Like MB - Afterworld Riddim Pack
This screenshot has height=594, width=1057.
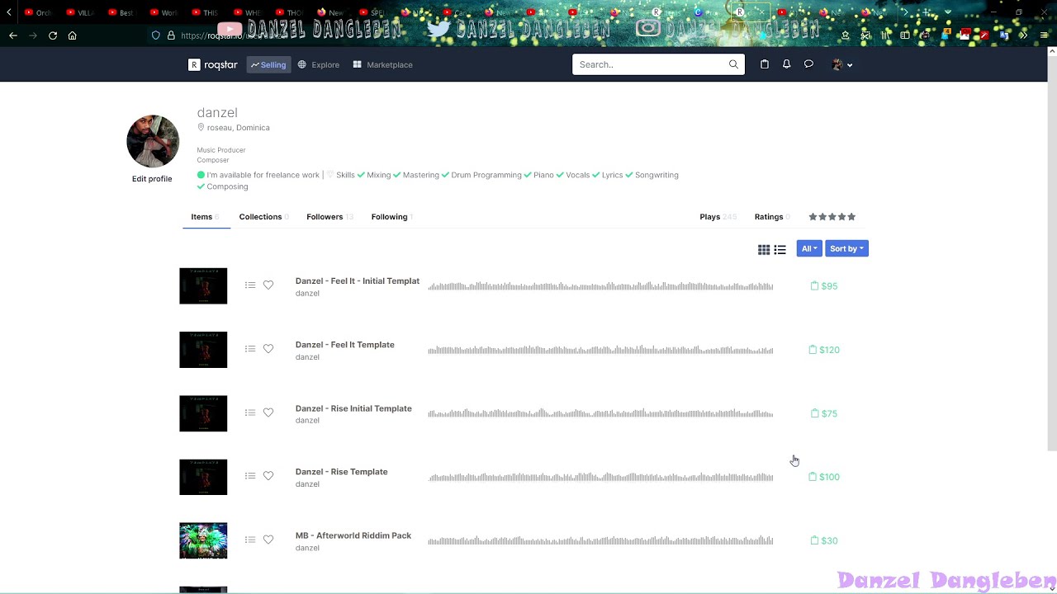point(268,540)
